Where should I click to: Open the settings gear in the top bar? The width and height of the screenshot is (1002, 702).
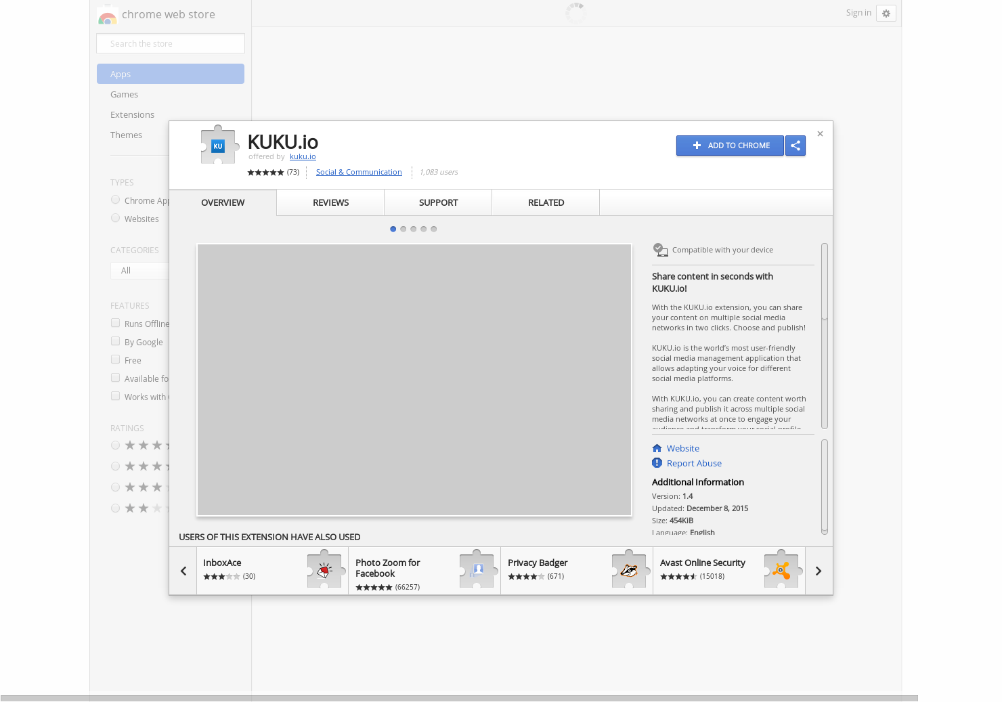click(886, 12)
